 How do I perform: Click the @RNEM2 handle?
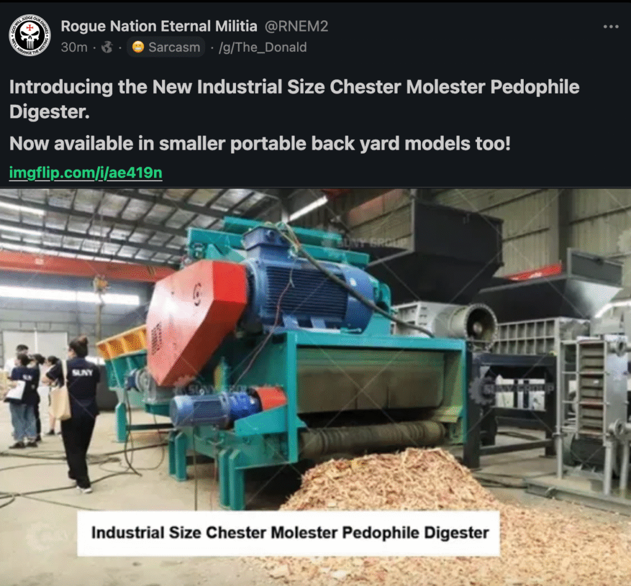coord(296,26)
